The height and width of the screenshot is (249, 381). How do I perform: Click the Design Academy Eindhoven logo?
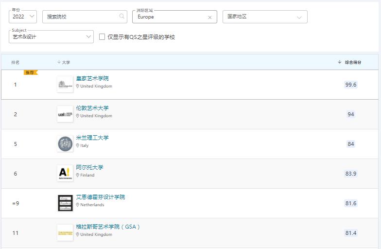coord(65,203)
